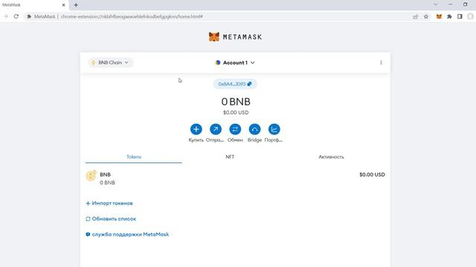Click the Bridge icon button
Image resolution: width=476 pixels, height=267 pixels.
click(254, 129)
